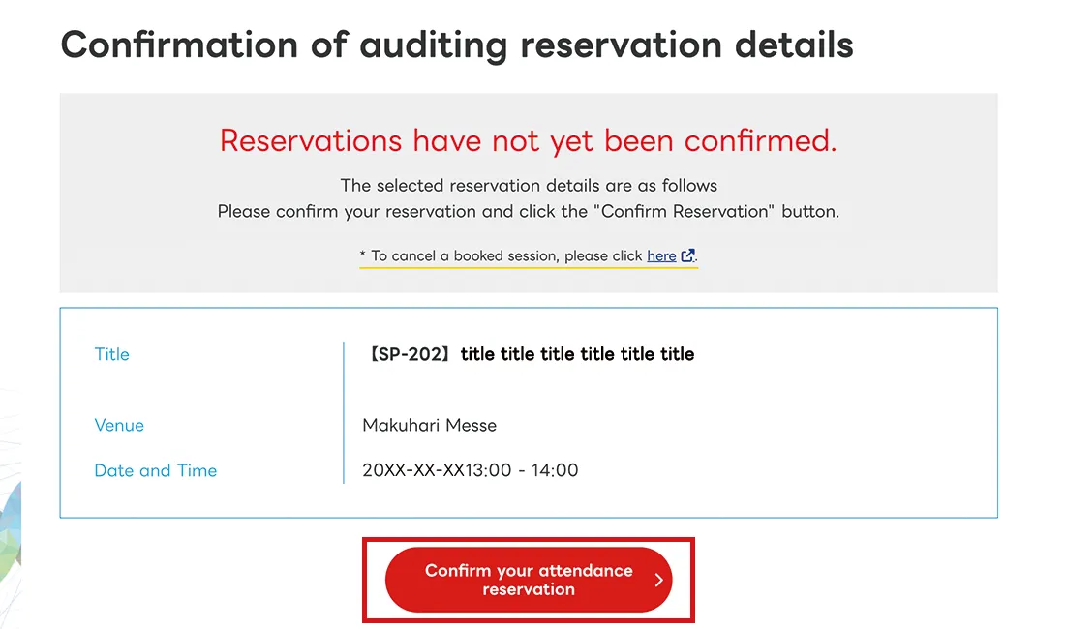Click the "Venue" field label
The width and height of the screenshot is (1065, 629).
click(119, 425)
